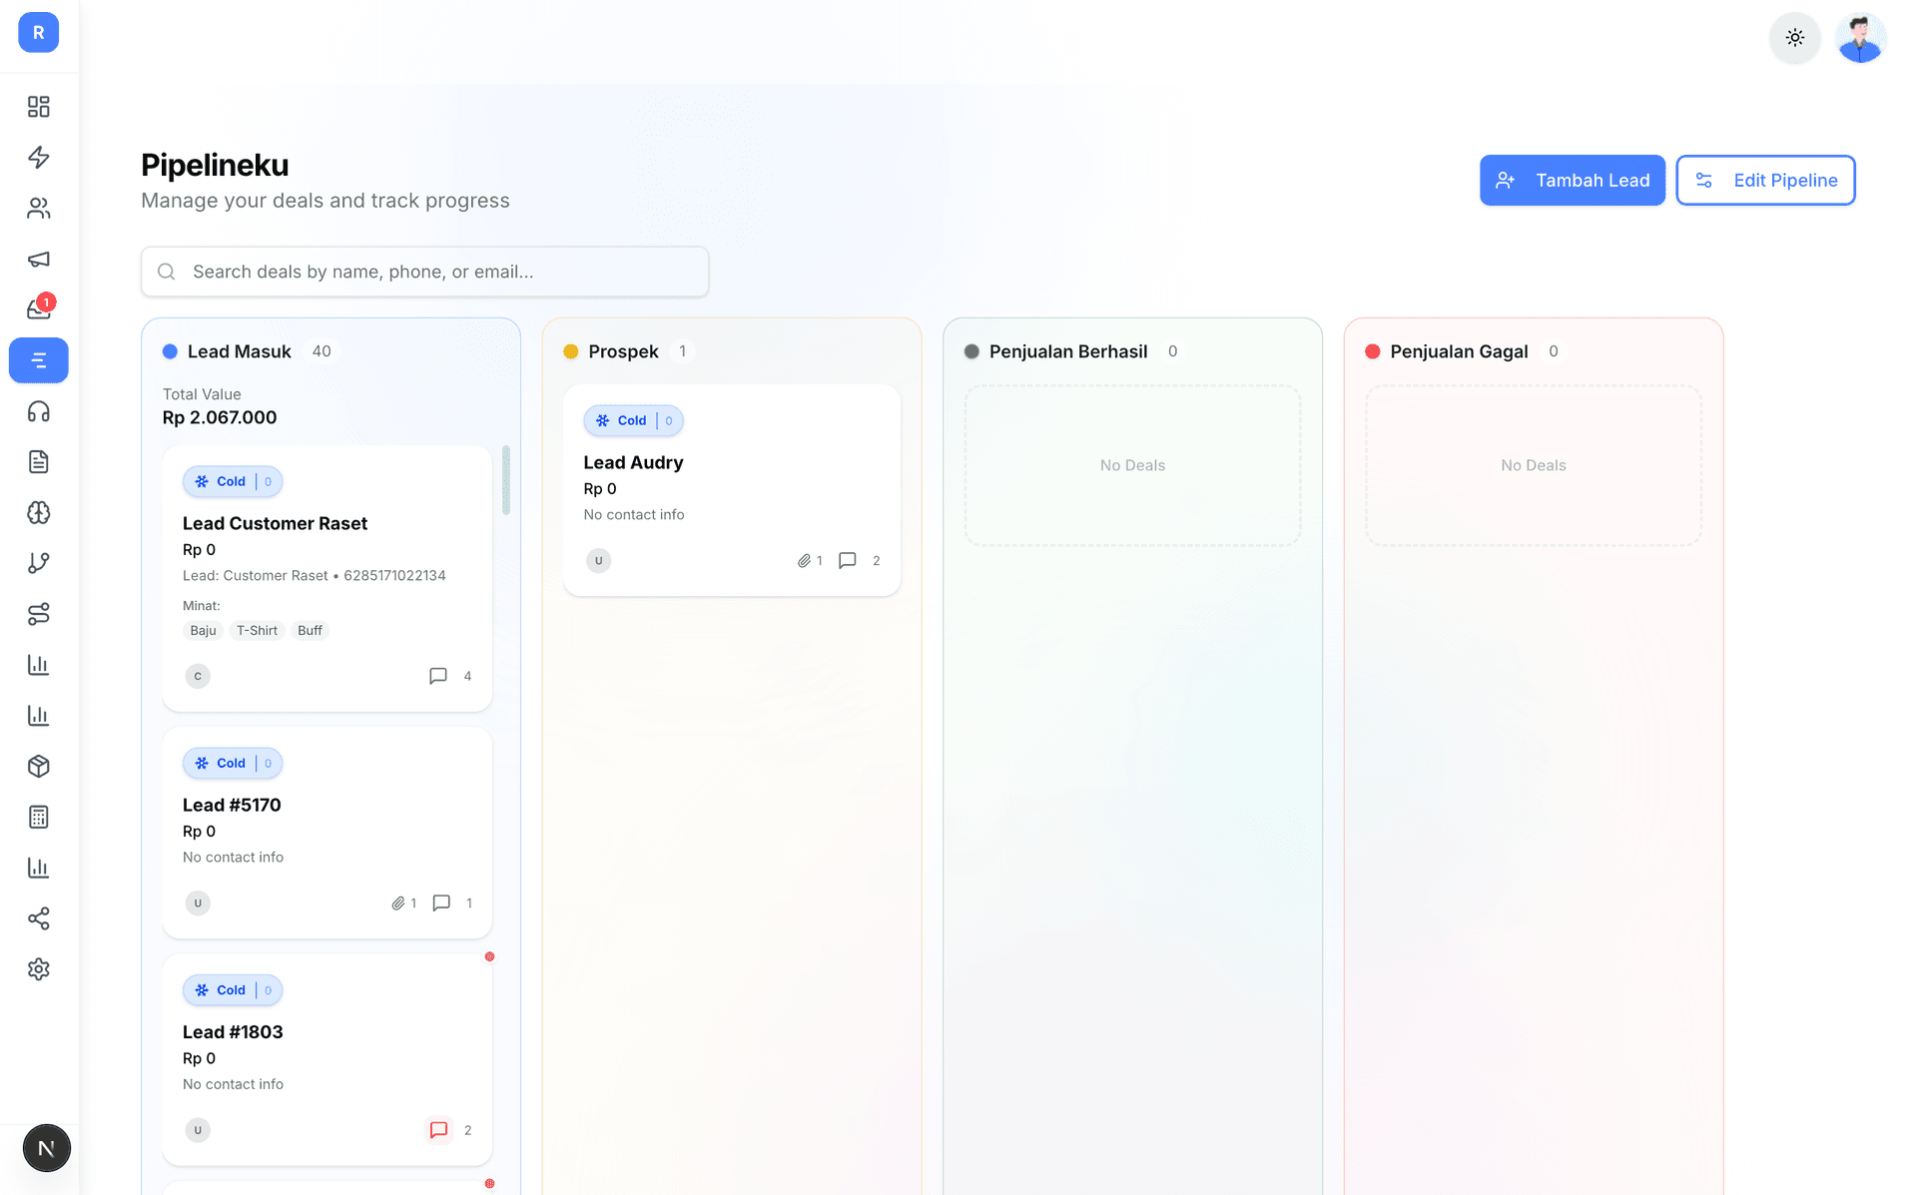
Task: Expand comments on Lead #1803 card
Action: pos(438,1129)
